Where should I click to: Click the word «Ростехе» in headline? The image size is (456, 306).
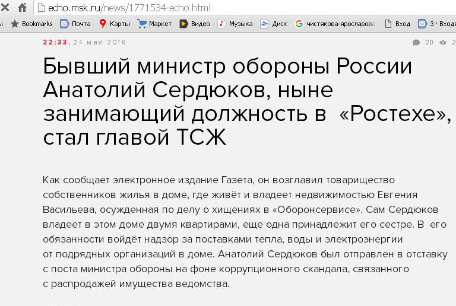(392, 113)
